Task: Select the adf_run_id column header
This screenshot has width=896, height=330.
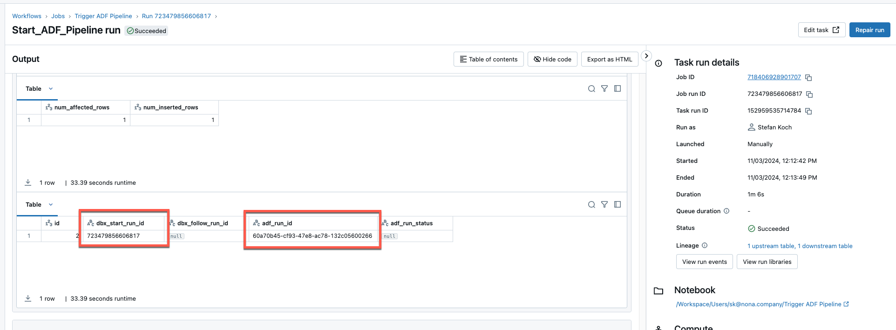Action: tap(277, 223)
